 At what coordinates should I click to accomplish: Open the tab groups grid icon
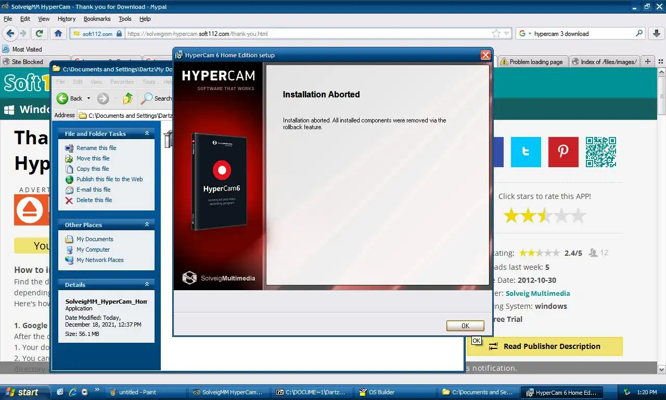click(x=660, y=61)
